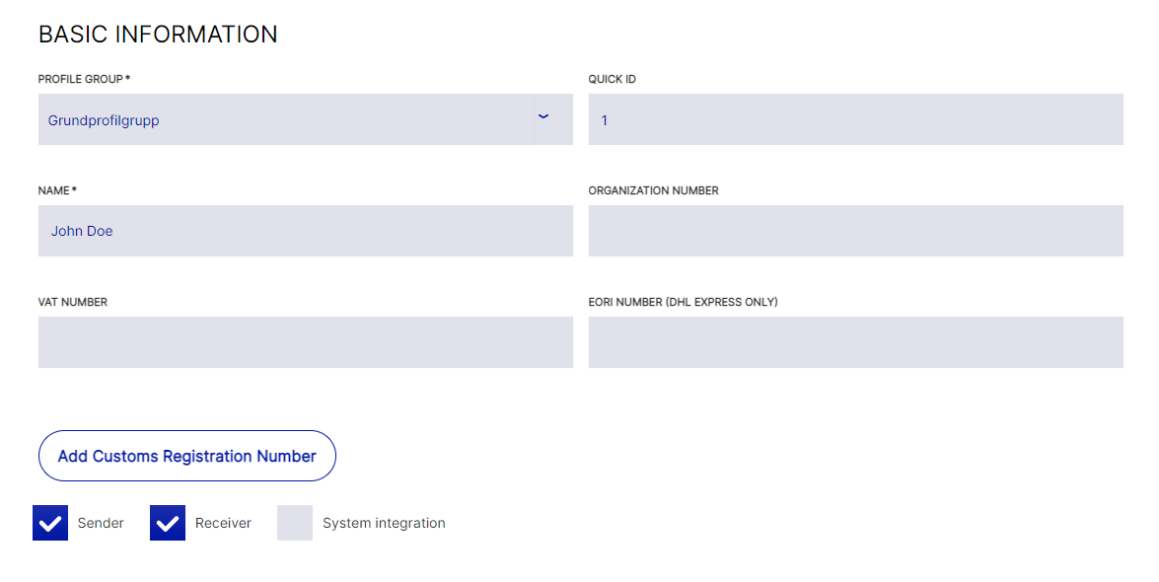Click the QUICK ID label
Screen dimensions: 1159x582
point(611,79)
